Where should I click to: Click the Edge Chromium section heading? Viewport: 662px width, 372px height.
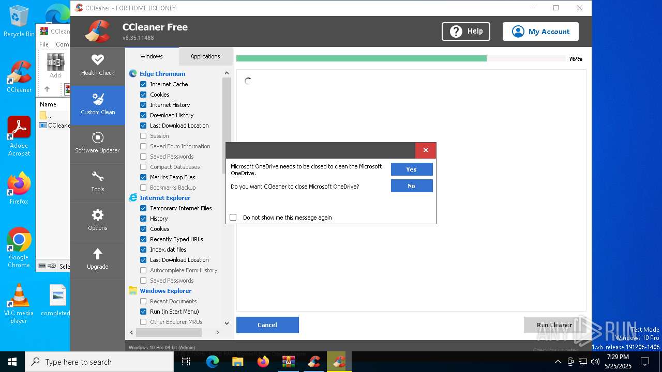coord(162,74)
